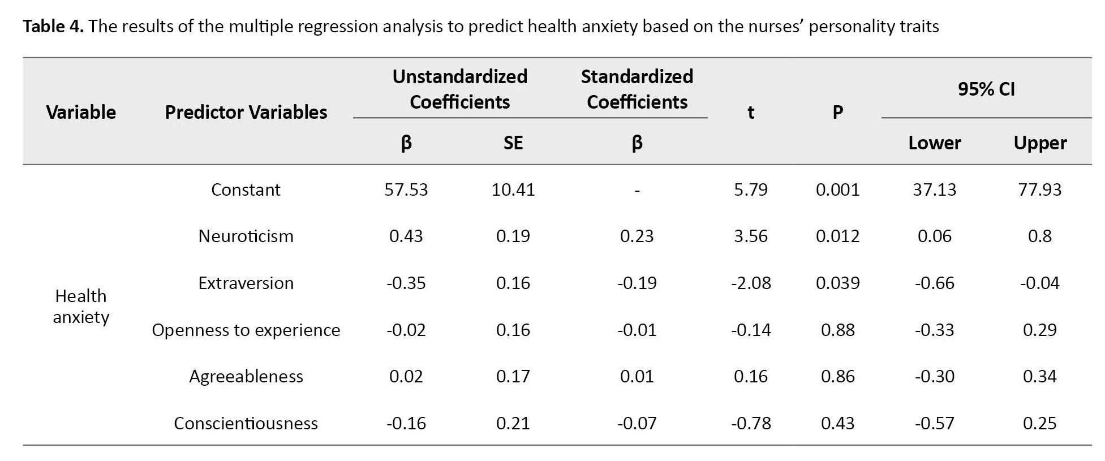
Task: Click the 95% CI column header
Action: pos(986,89)
